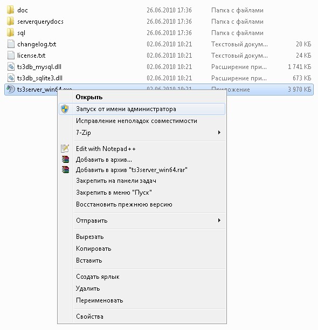Viewport: 318px width, 330px height.
Task: Click the 20 КБ size value
Action: [303, 44]
